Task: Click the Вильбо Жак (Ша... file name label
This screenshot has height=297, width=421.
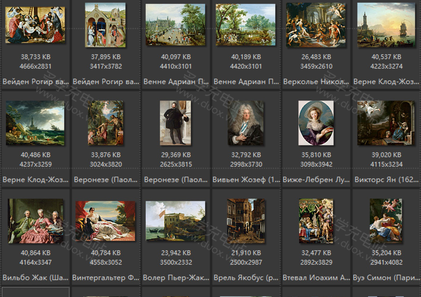Action: pyautogui.click(x=35, y=278)
